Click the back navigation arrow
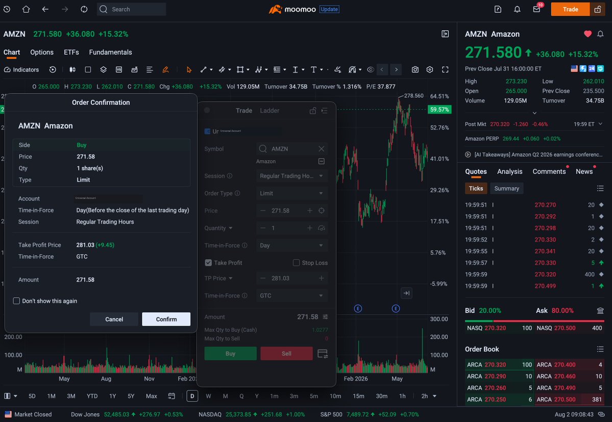 pyautogui.click(x=45, y=9)
